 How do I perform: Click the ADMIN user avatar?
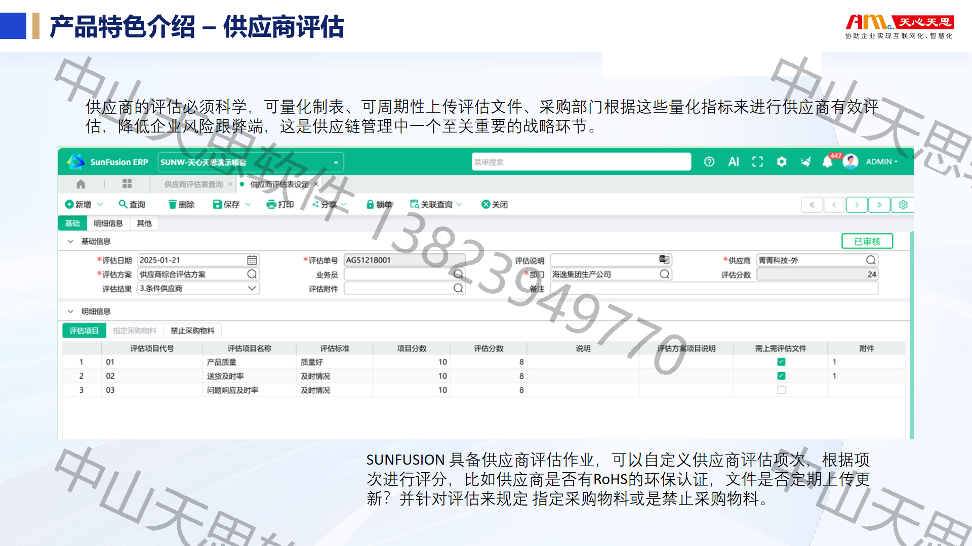point(850,162)
